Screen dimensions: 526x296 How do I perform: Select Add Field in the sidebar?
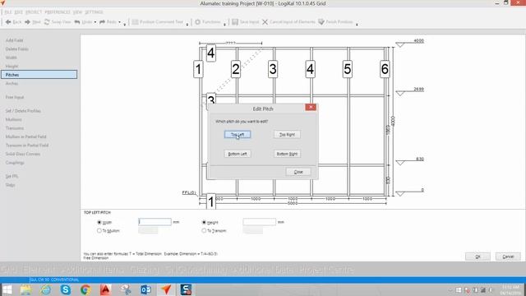coord(15,40)
